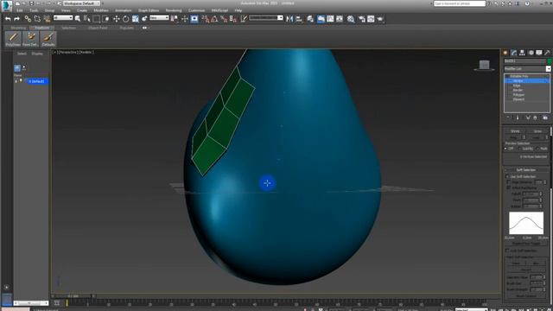Open the Workspace Default dropdown

[x=81, y=3]
